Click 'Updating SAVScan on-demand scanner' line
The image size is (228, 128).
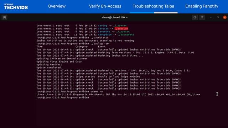tap(62, 59)
